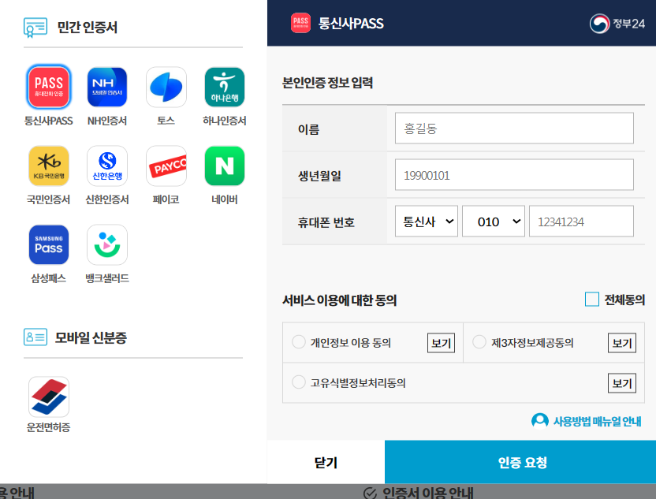Select the KB 국민인증서 icon
The width and height of the screenshot is (656, 499).
(x=49, y=166)
